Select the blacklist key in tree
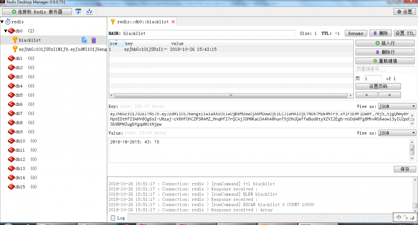This screenshot has height=225, width=418. tap(30, 40)
